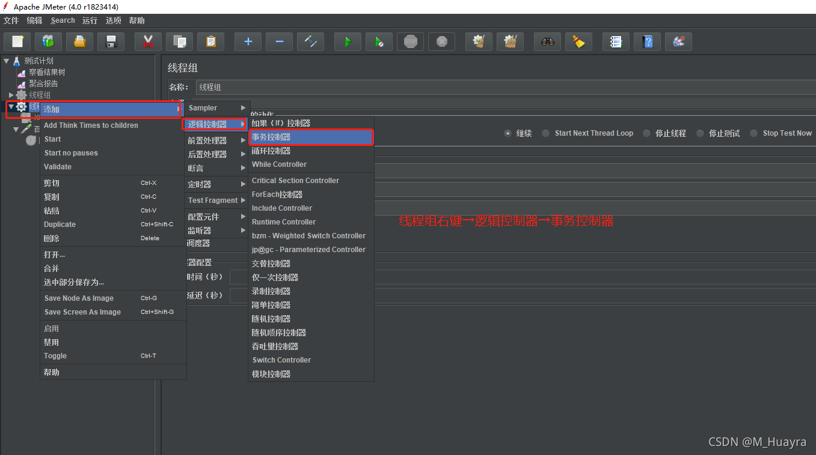Click the 名称 input field
The image size is (816, 455).
[x=506, y=87]
